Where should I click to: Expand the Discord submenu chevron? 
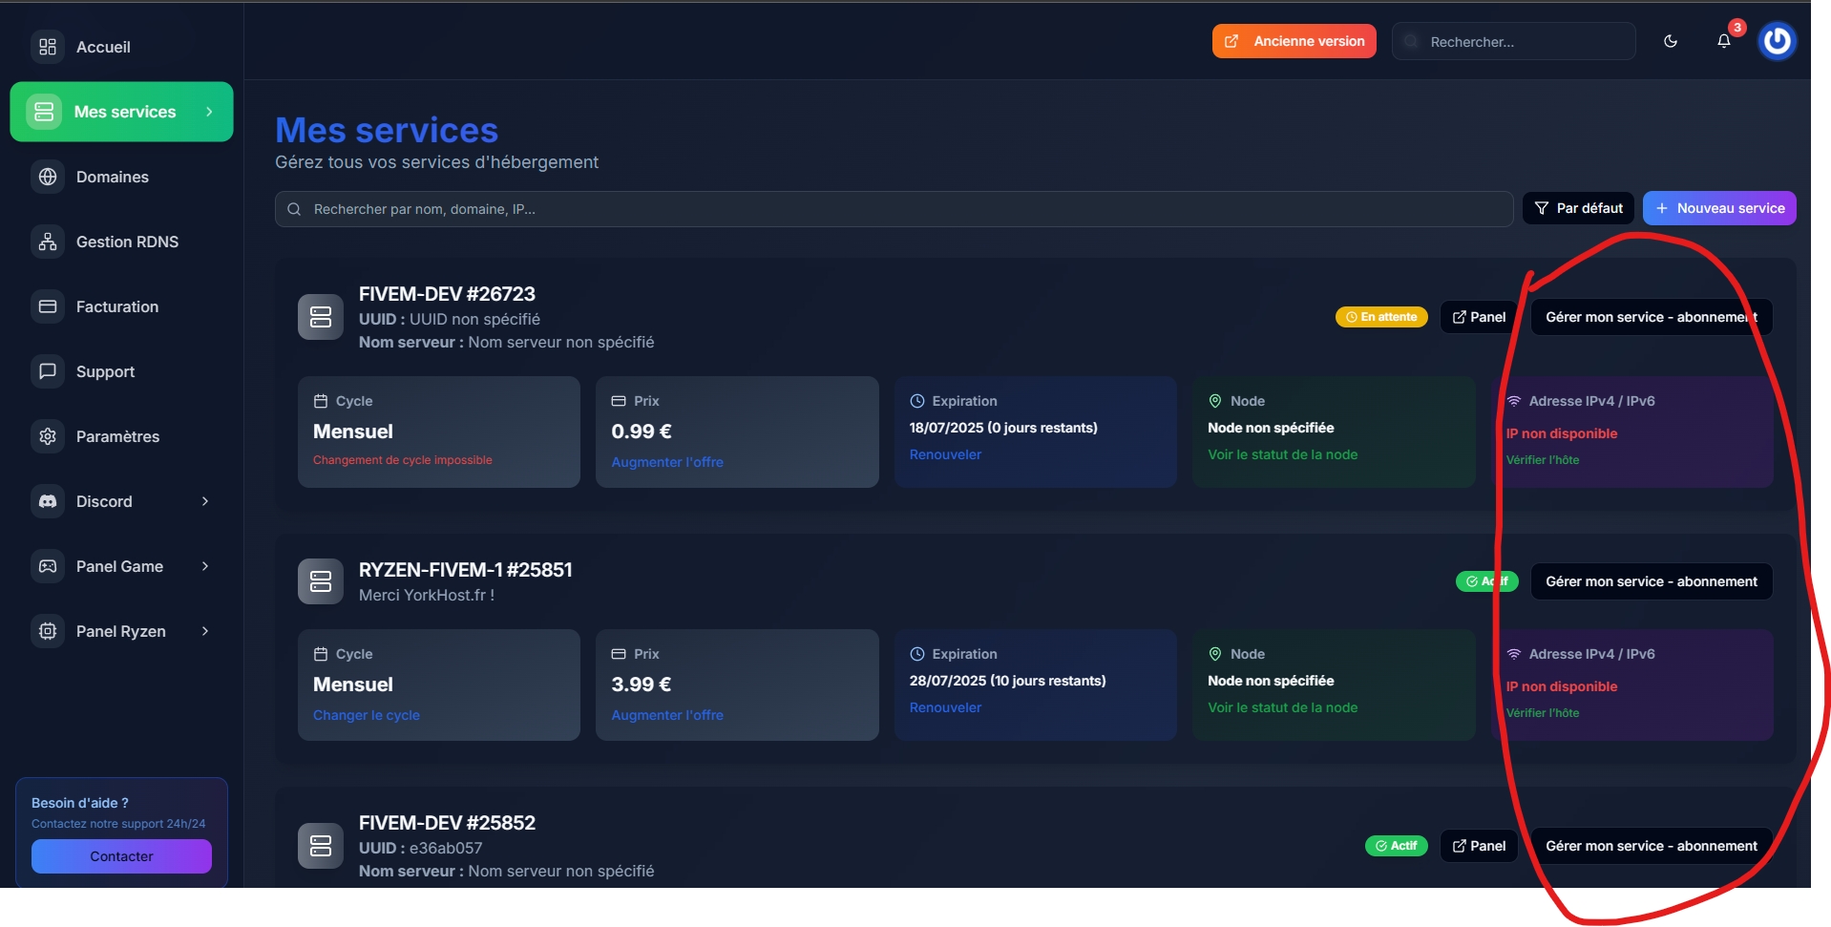(205, 501)
